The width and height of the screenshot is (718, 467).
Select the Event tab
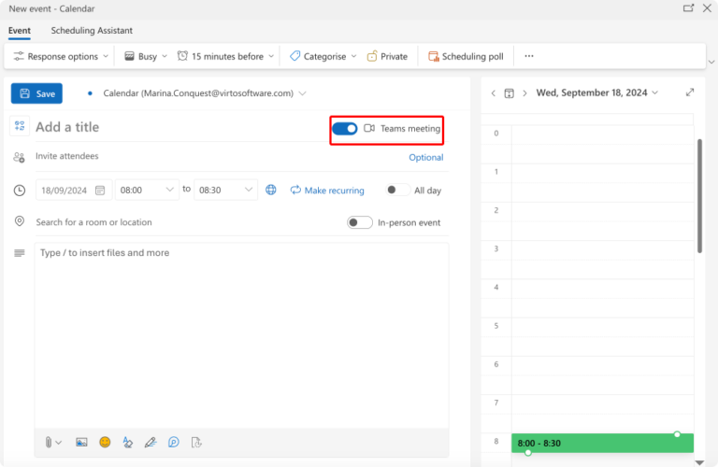(20, 31)
